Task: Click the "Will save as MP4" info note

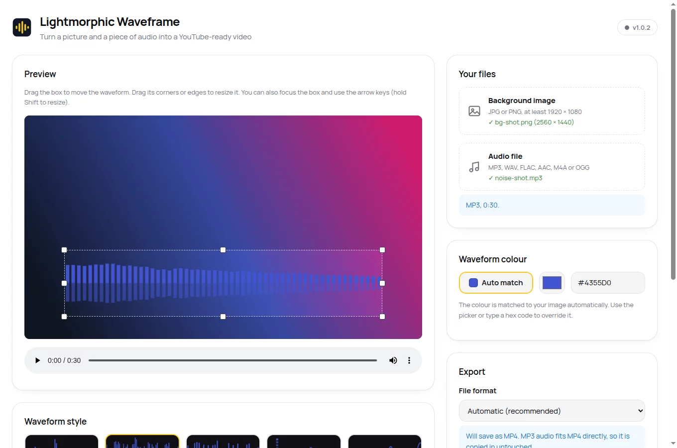Action: tap(552, 438)
